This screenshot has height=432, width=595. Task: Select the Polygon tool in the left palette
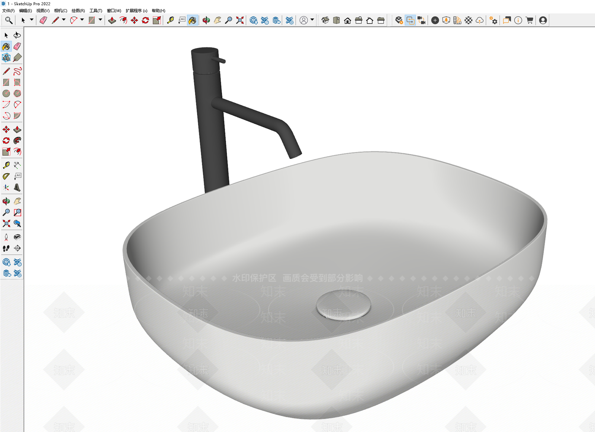point(17,93)
